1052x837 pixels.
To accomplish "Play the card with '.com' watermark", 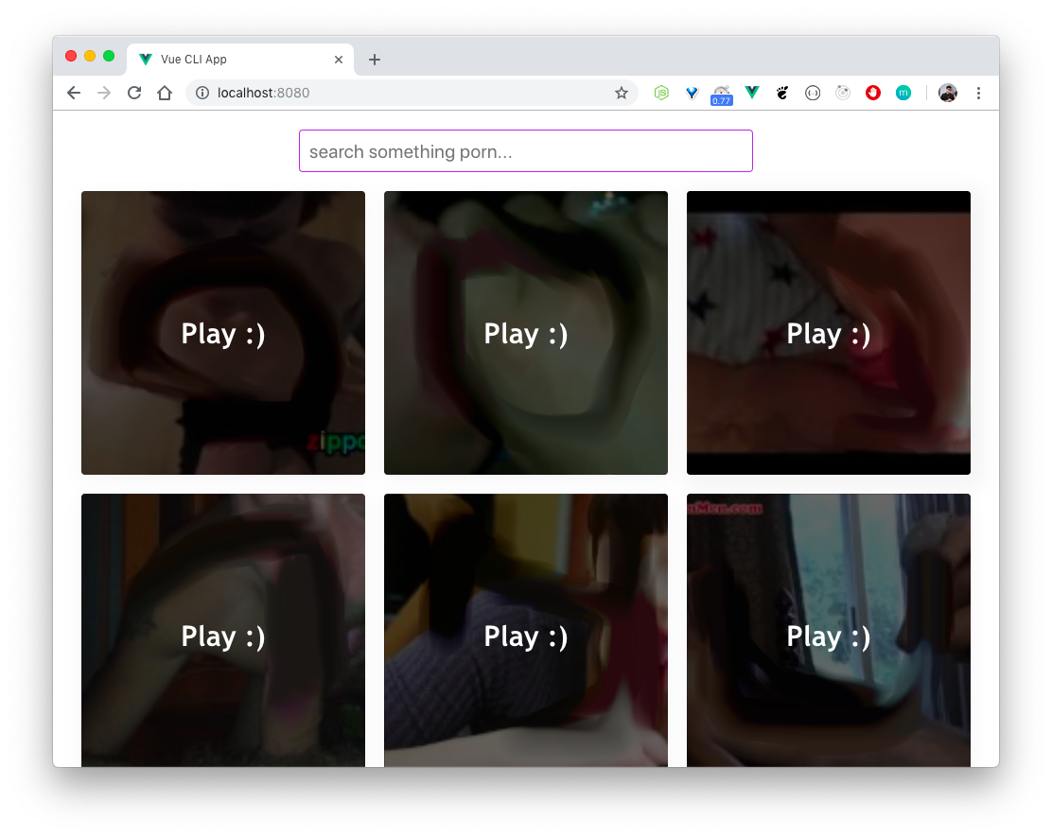I will pyautogui.click(x=829, y=631).
